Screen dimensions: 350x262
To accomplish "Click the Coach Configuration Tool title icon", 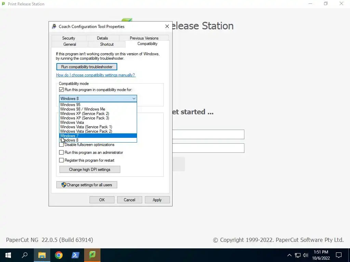I will (54, 27).
